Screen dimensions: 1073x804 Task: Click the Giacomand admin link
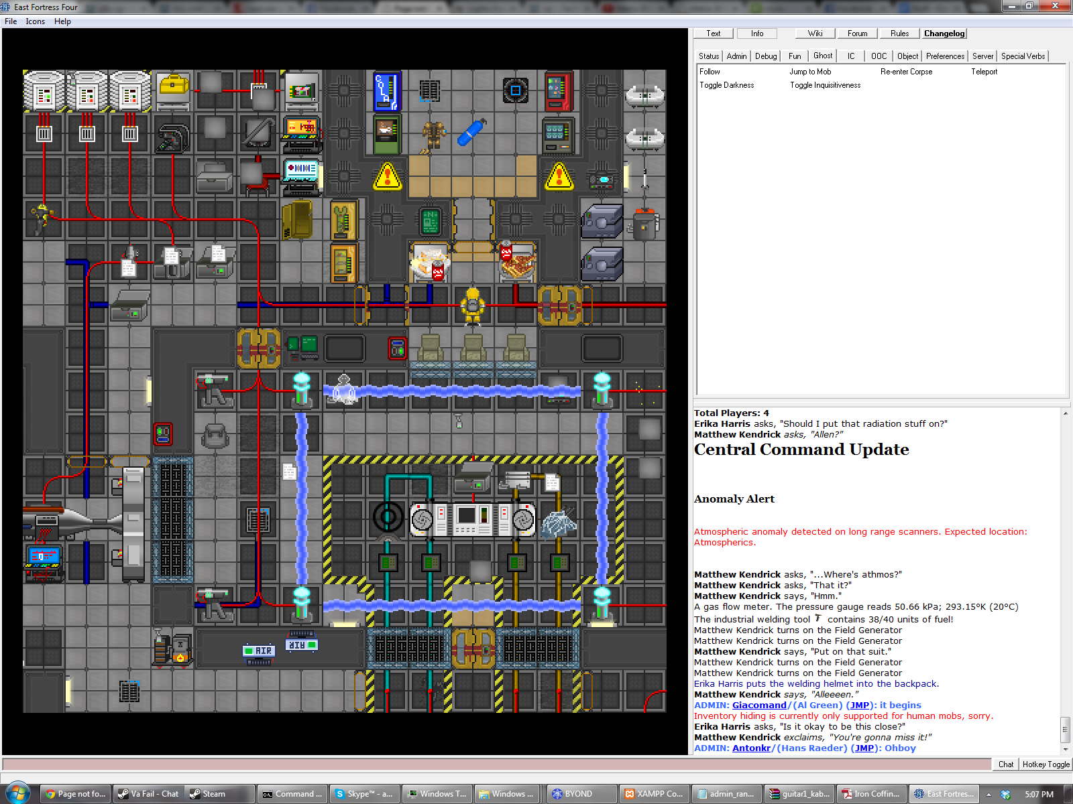pos(759,705)
